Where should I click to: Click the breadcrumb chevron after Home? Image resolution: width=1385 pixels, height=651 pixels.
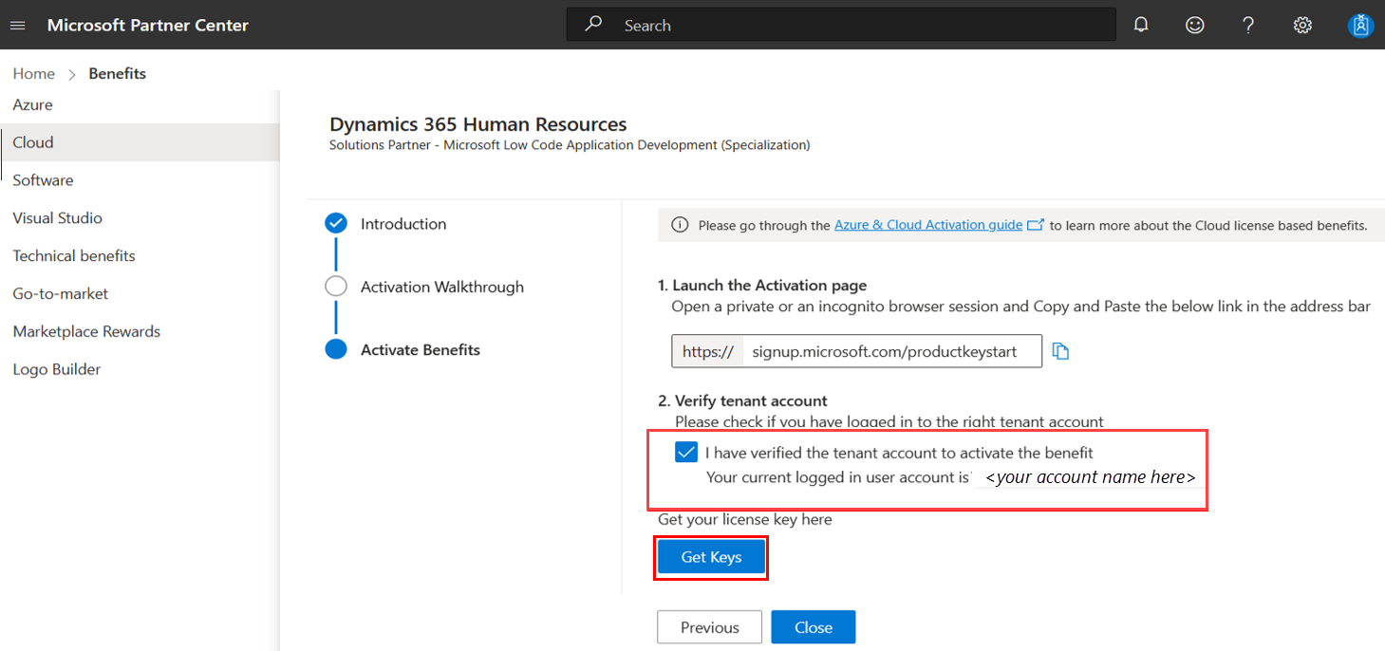pos(72,74)
